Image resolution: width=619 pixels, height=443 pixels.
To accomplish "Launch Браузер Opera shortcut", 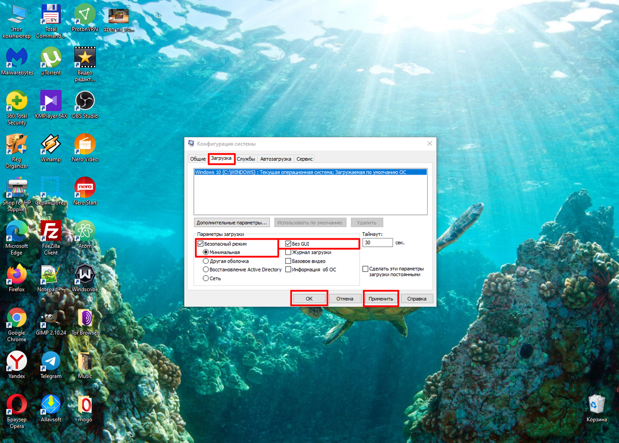I will pos(17,411).
